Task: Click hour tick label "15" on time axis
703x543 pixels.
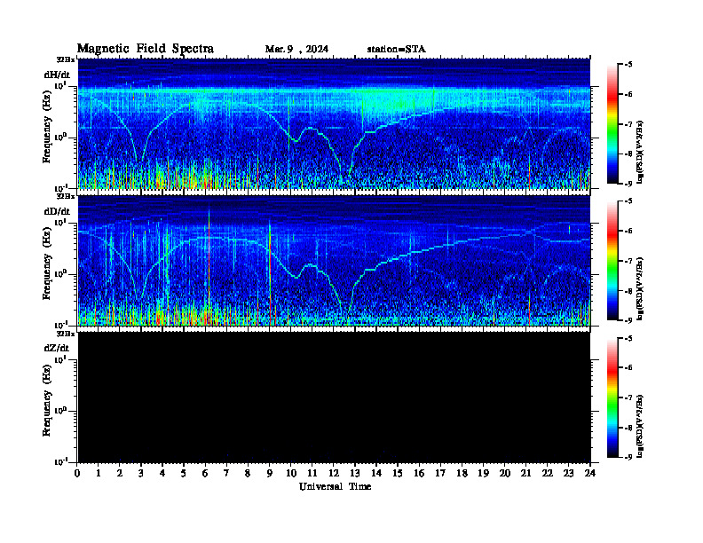Action: [398, 473]
